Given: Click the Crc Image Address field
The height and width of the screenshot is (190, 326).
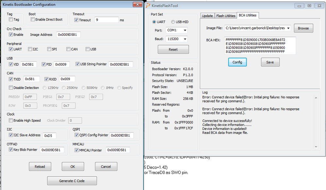Looking at the screenshot, I should click(x=68, y=34).
